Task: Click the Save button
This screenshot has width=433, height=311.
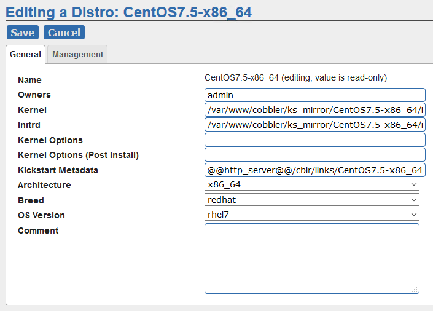Action: 23,33
